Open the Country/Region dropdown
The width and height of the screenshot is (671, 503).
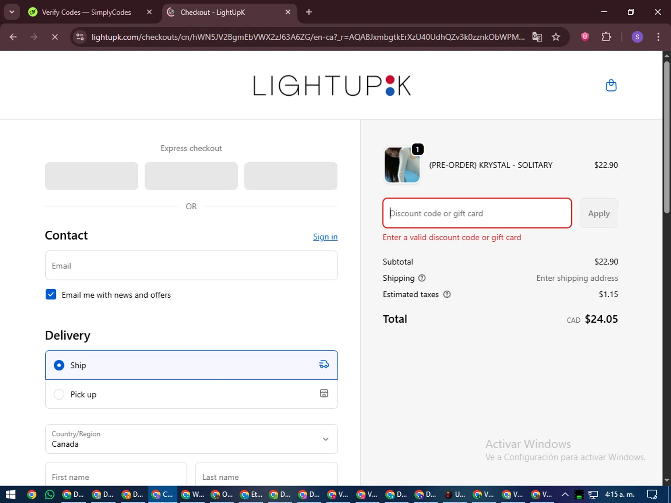click(x=191, y=439)
